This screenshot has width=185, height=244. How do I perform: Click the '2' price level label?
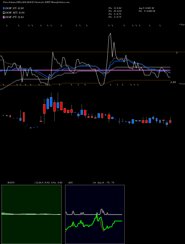(177, 53)
